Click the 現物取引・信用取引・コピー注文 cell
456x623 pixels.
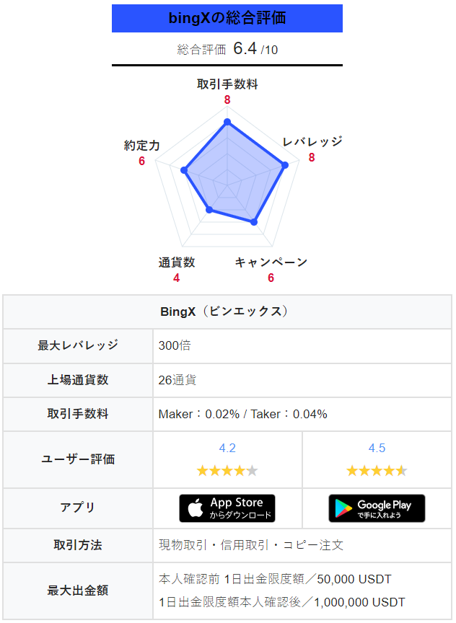(x=251, y=544)
